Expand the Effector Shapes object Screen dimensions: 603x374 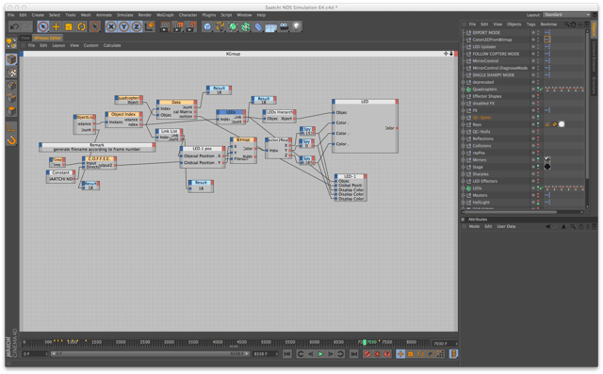463,96
